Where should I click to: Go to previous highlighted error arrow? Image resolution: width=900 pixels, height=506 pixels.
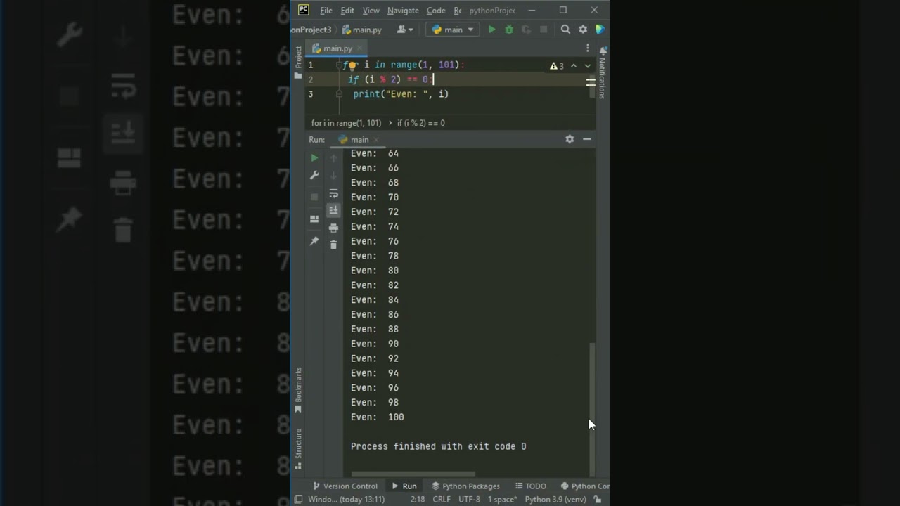[x=574, y=66]
